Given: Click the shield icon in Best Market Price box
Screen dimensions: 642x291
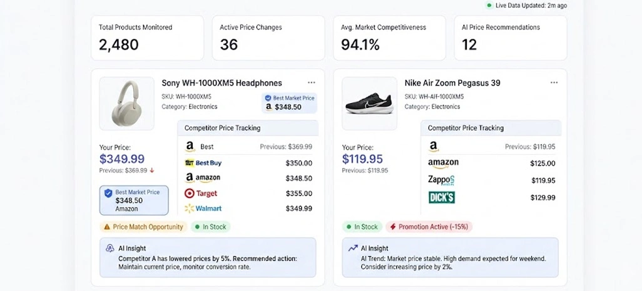Looking at the screenshot, I should (108, 193).
